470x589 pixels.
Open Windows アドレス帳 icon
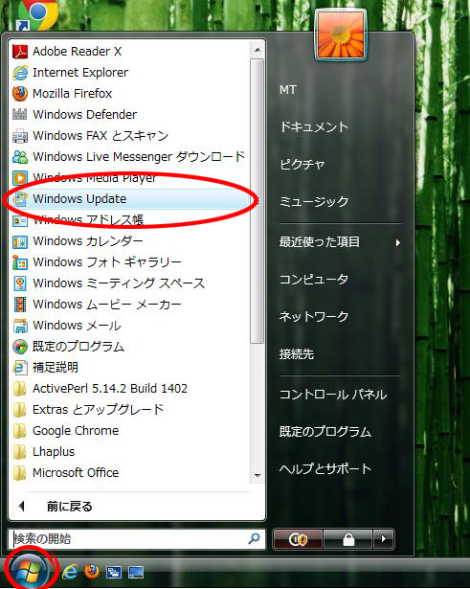[x=20, y=220]
